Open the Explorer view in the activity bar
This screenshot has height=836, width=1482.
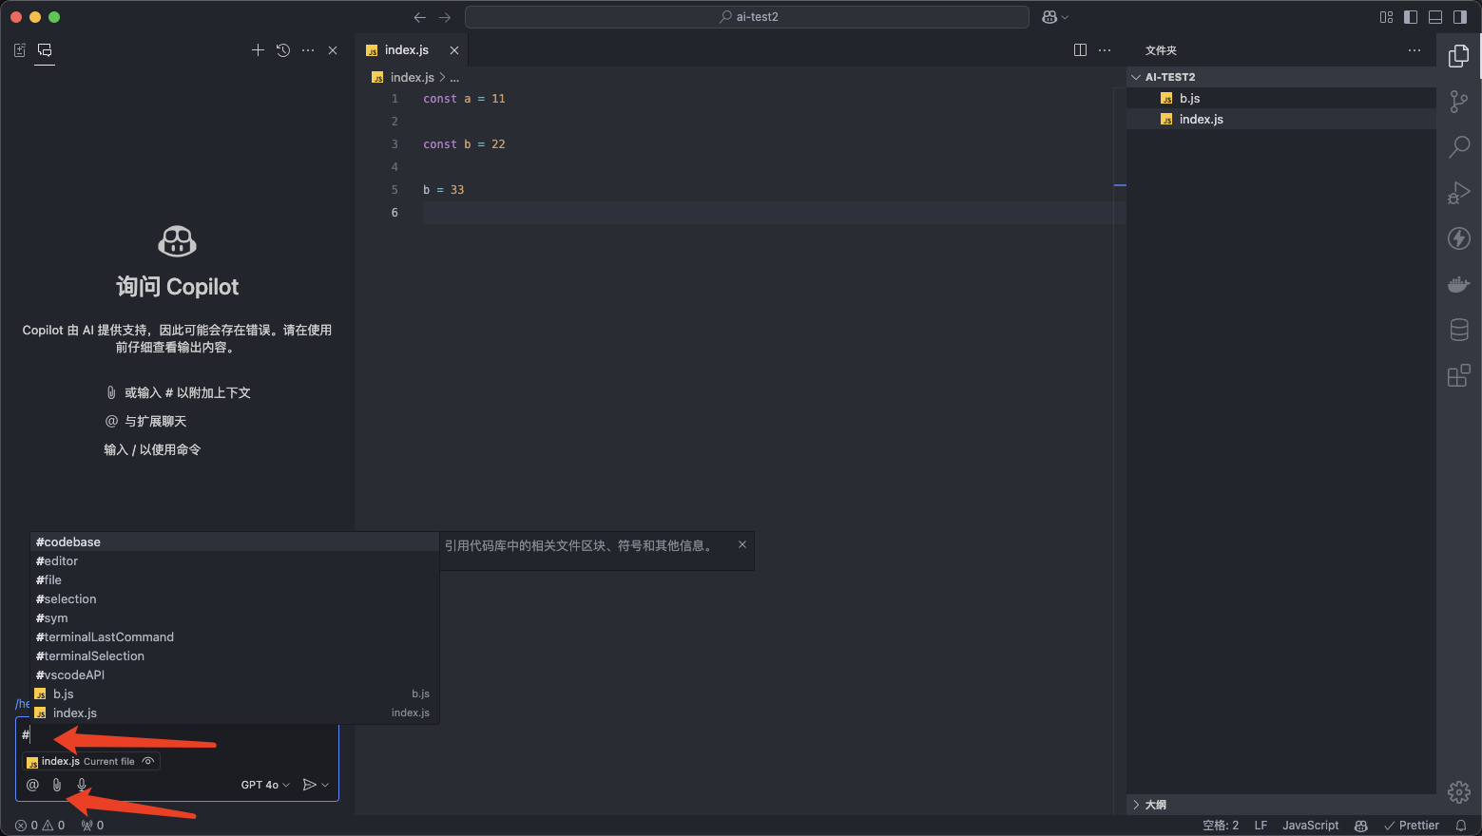(1459, 56)
